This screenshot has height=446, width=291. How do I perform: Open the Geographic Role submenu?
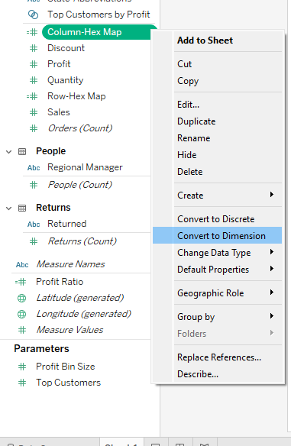click(218, 293)
